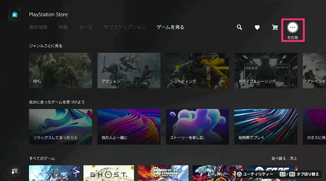Switch to the 最新情報 tab
Viewport: 326px width, 181px height.
[38, 27]
